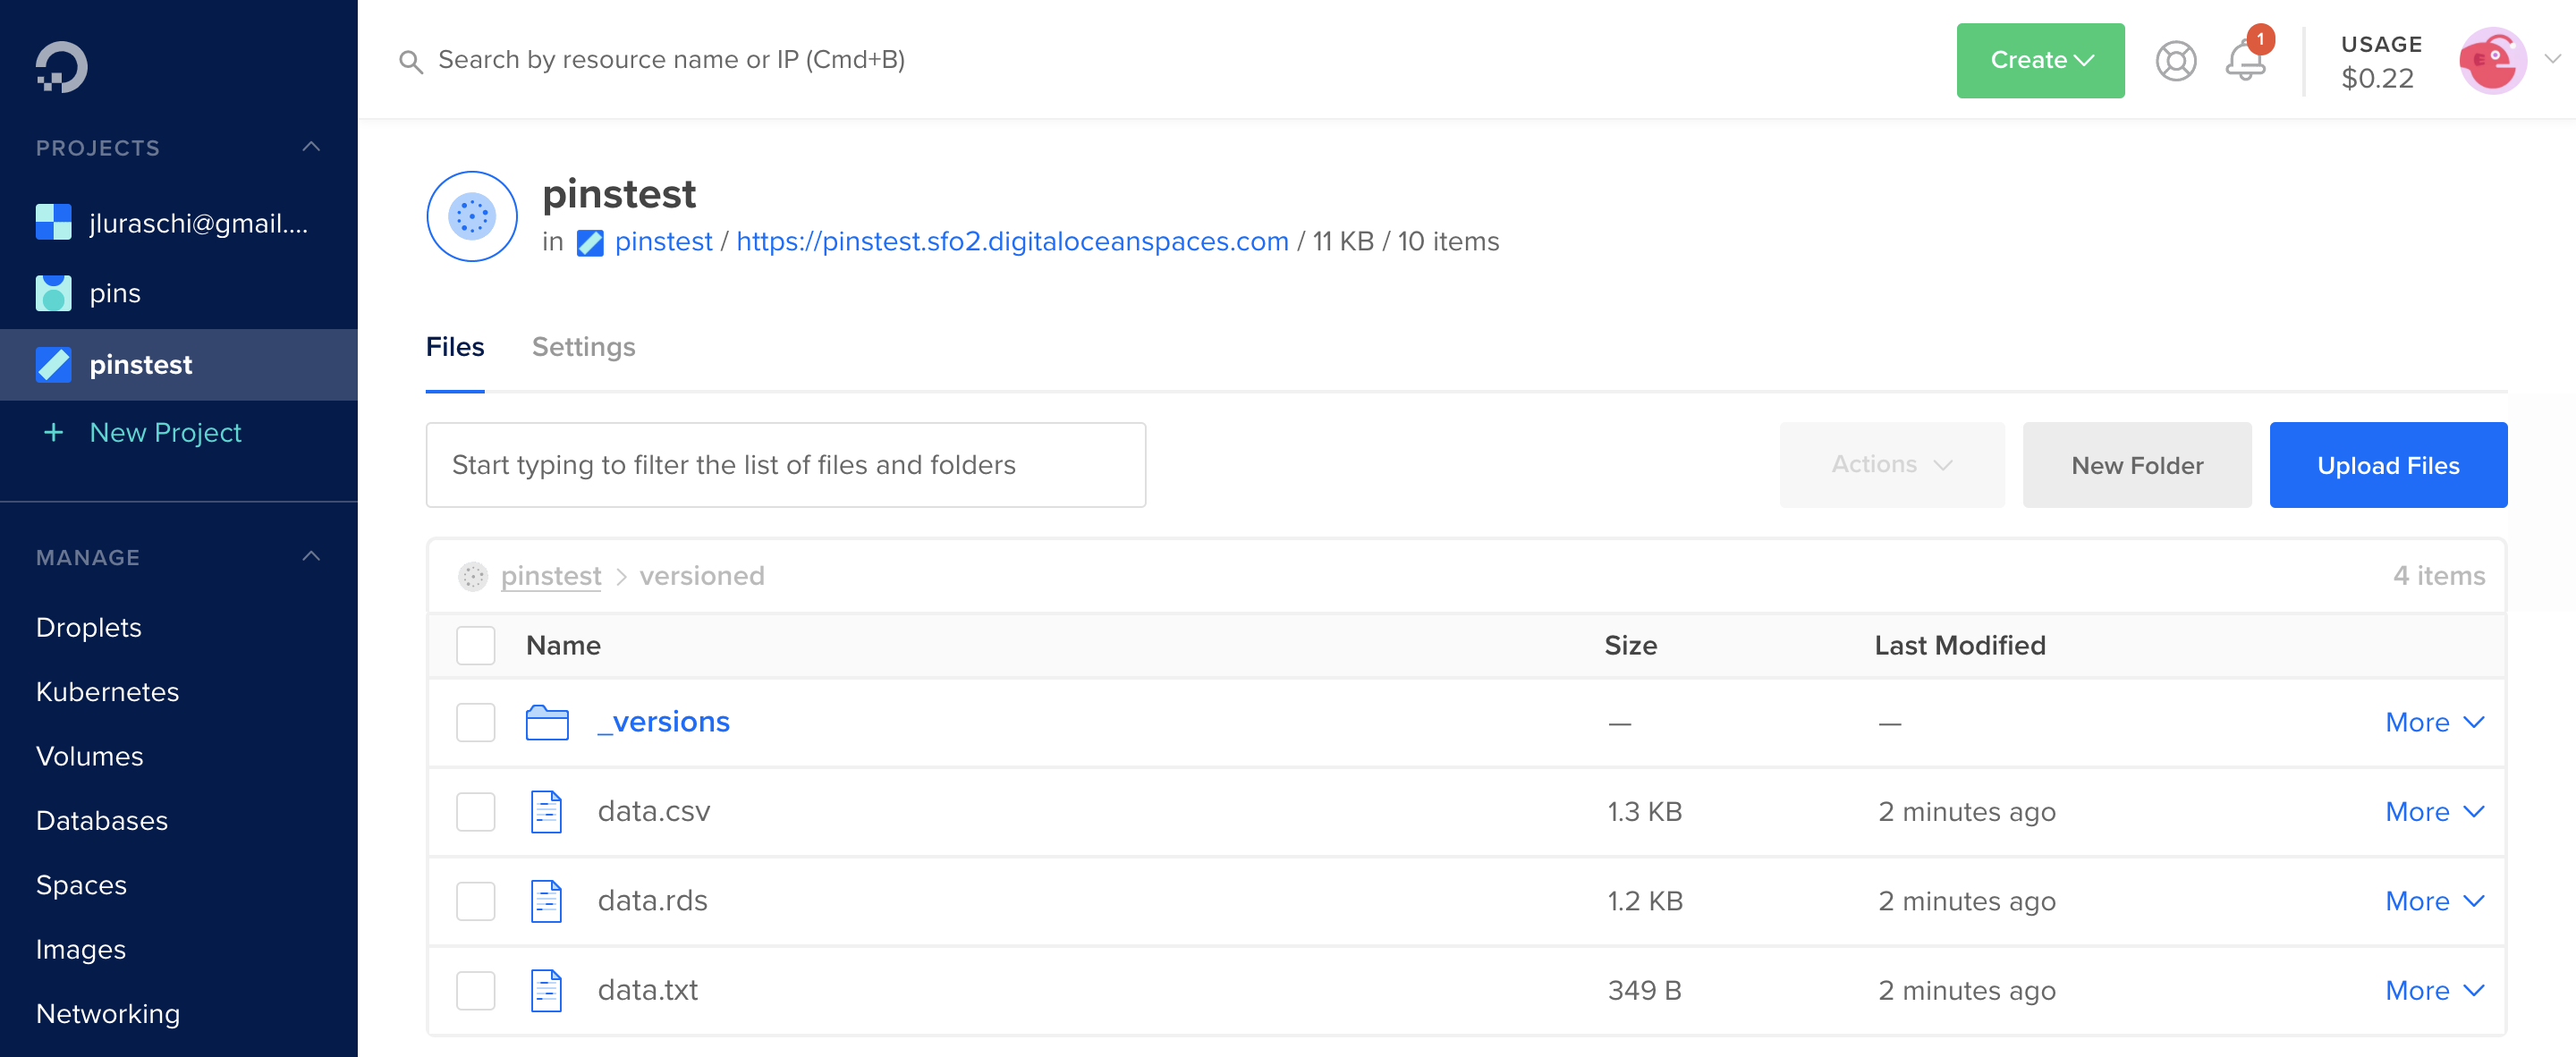
Task: Toggle checkbox for data.csv row
Action: [x=475, y=811]
